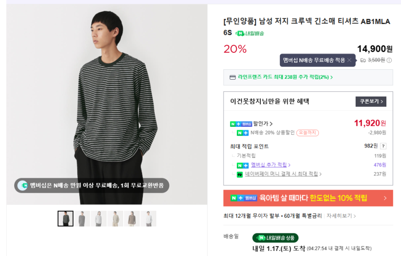Open the 멤버십 추가 적립 link

tap(270, 165)
